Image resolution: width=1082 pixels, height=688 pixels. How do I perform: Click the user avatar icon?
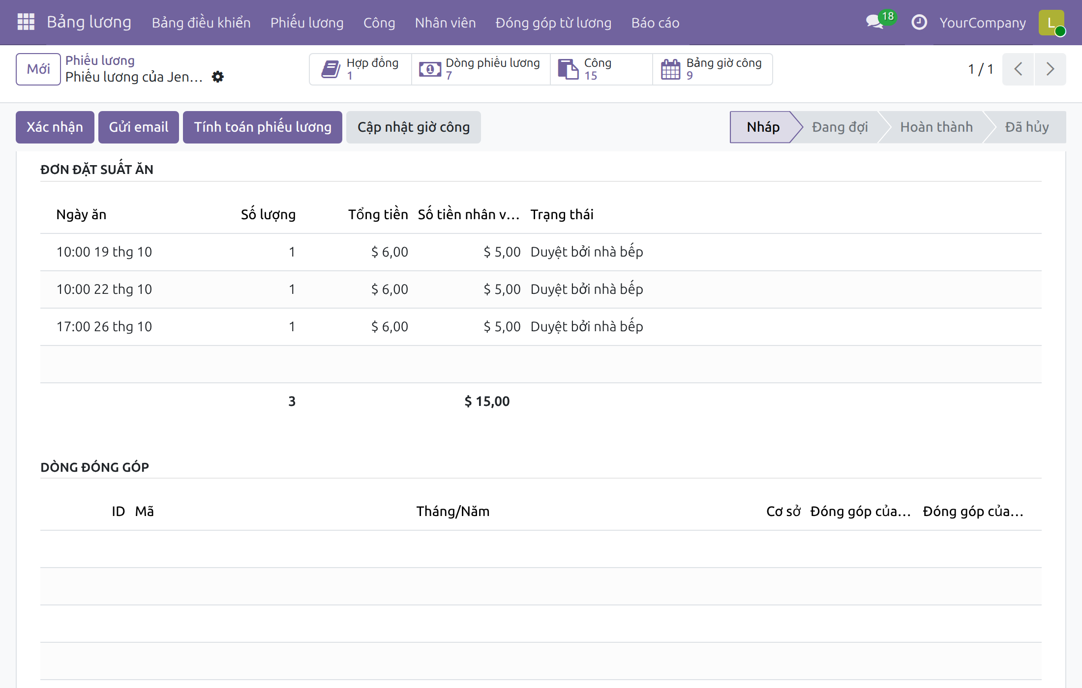tap(1052, 23)
